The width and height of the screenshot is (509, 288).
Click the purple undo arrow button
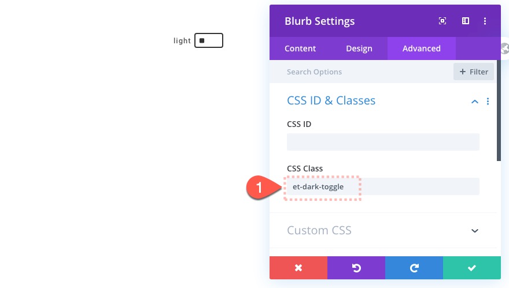pyautogui.click(x=356, y=268)
